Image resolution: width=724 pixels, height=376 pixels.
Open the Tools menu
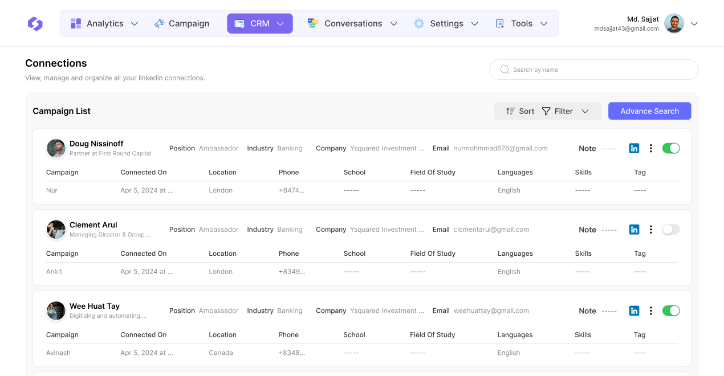click(x=521, y=24)
